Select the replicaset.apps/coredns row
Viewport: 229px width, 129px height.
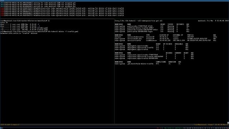click(154, 55)
